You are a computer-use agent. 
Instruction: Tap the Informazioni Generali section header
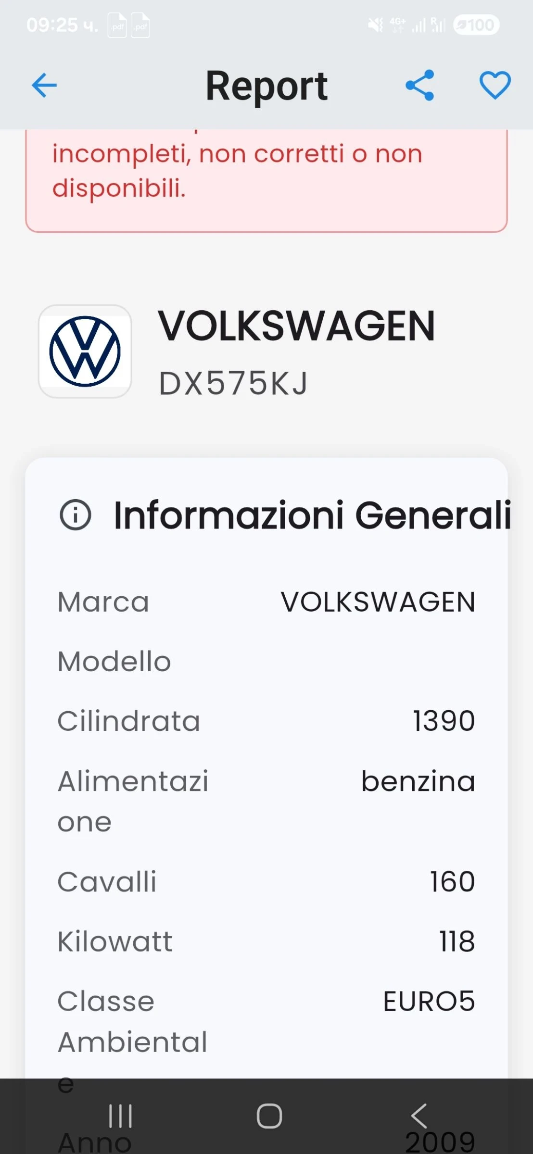click(312, 515)
